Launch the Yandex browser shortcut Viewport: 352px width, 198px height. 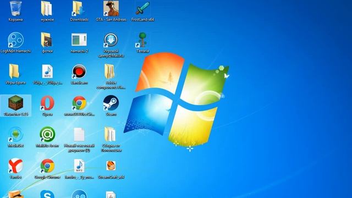15,166
